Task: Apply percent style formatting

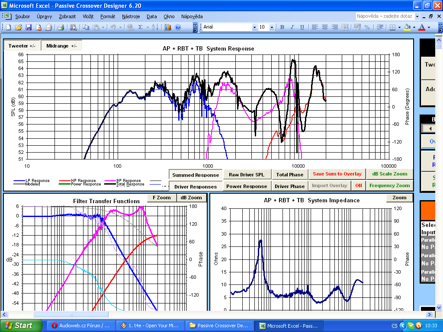Action: pyautogui.click(x=367, y=27)
